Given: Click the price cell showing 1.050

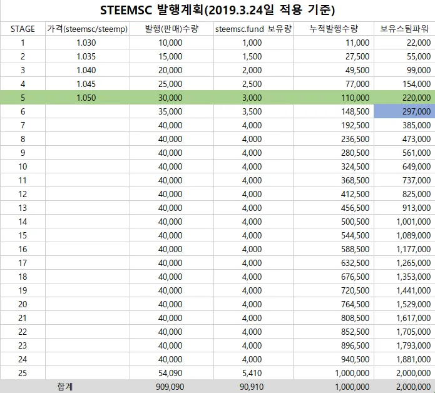Looking at the screenshot, I should (x=86, y=98).
